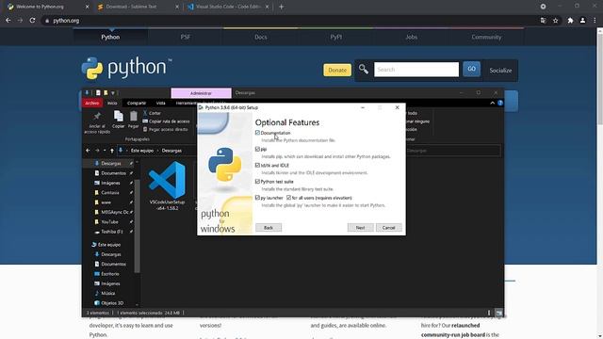The image size is (603, 339).
Task: Cancel the Python installer
Action: click(389, 228)
